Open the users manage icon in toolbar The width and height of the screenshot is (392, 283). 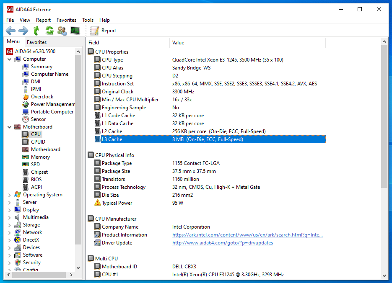pyautogui.click(x=62, y=31)
